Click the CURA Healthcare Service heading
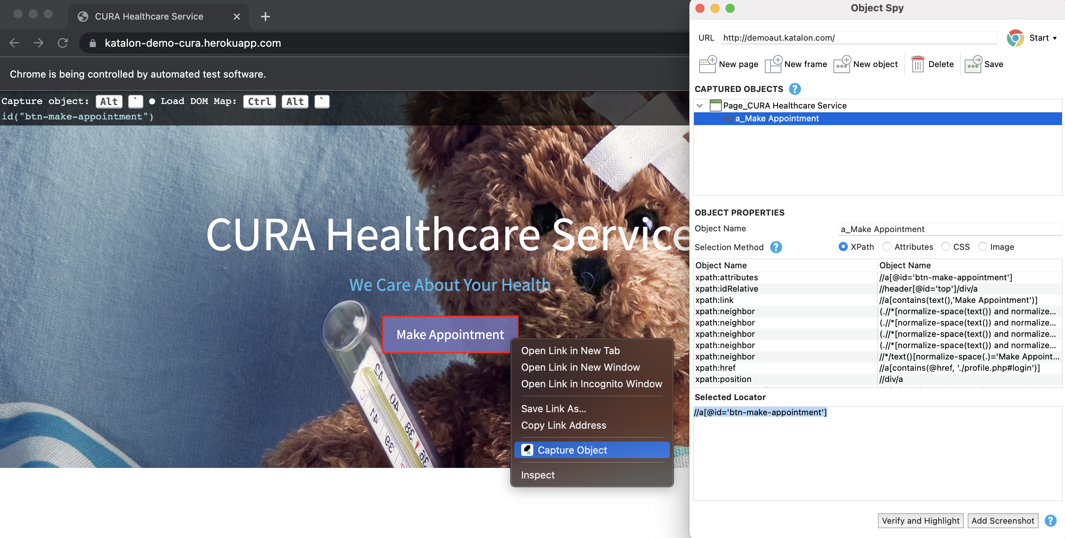 tap(448, 234)
